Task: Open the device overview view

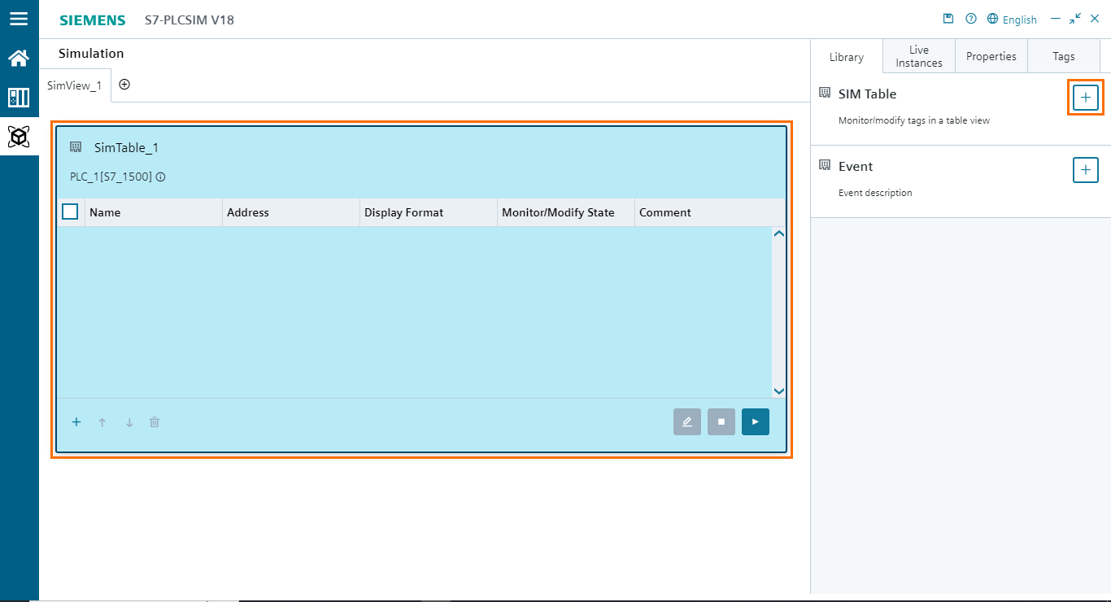Action: pyautogui.click(x=20, y=97)
